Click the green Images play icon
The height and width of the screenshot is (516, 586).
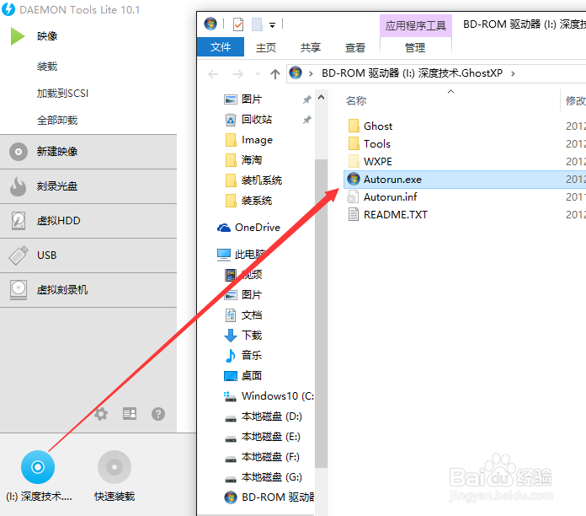click(x=17, y=36)
